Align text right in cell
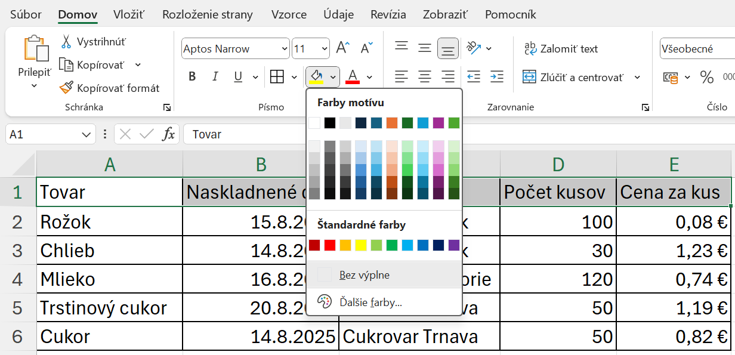 coord(448,77)
